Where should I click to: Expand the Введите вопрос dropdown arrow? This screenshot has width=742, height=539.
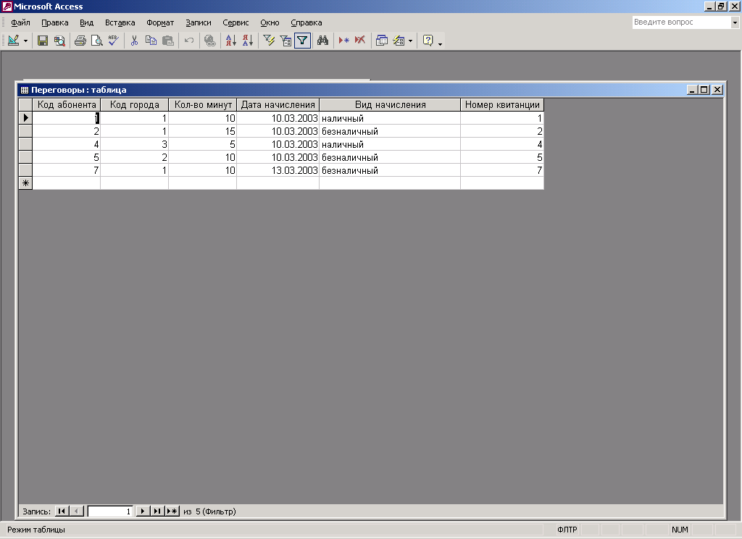click(x=735, y=22)
